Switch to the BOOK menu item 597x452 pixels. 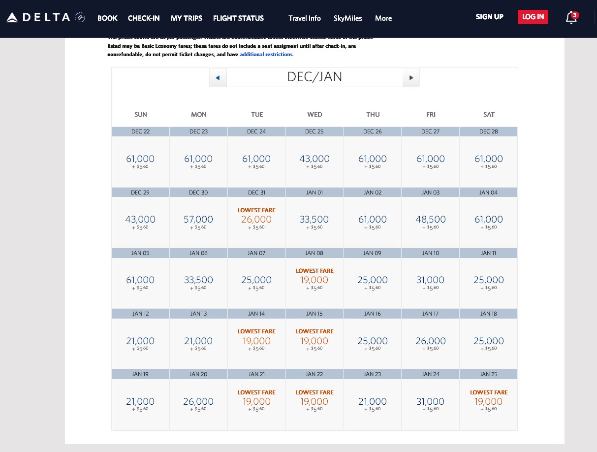coord(107,18)
